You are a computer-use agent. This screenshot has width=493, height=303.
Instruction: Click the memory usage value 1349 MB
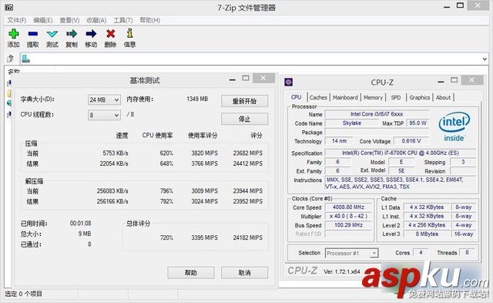(197, 99)
